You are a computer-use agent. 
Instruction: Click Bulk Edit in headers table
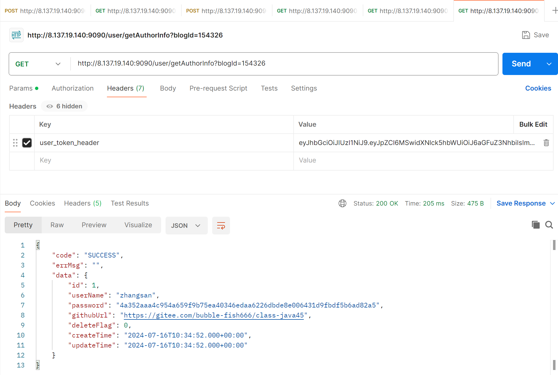click(x=533, y=124)
